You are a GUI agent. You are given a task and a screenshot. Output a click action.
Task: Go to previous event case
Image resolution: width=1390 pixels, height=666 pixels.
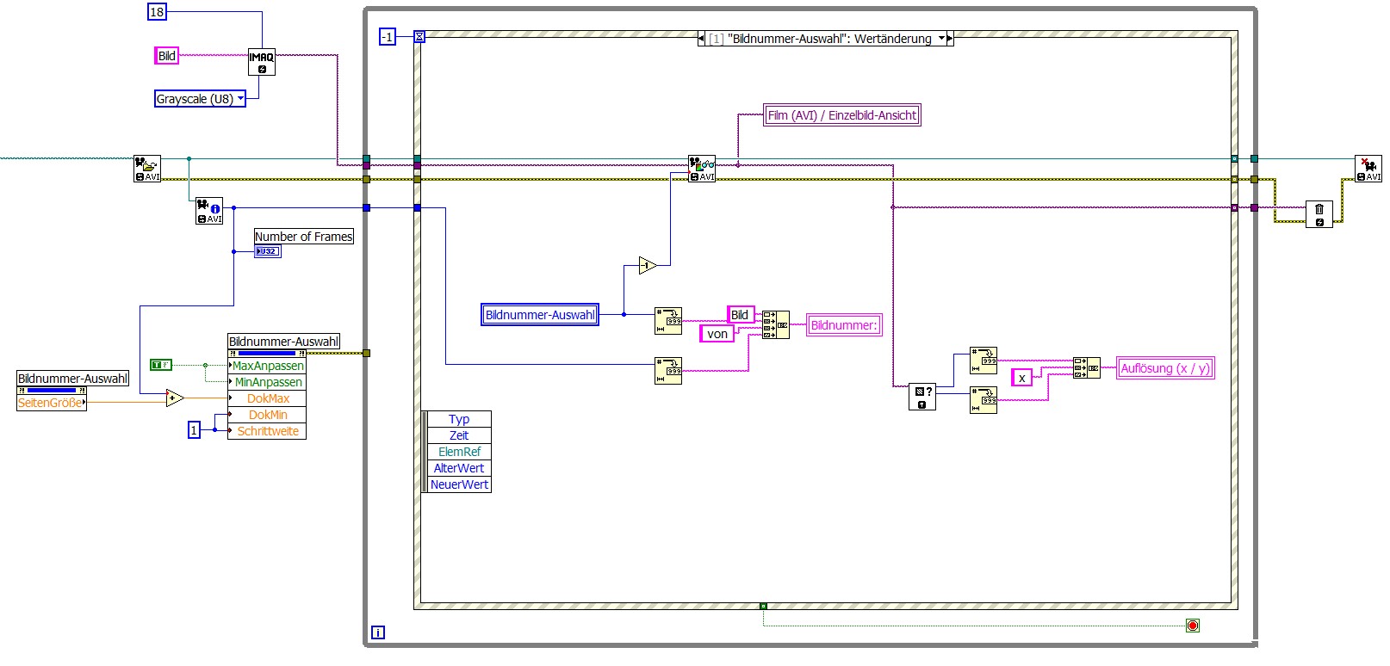coord(701,39)
